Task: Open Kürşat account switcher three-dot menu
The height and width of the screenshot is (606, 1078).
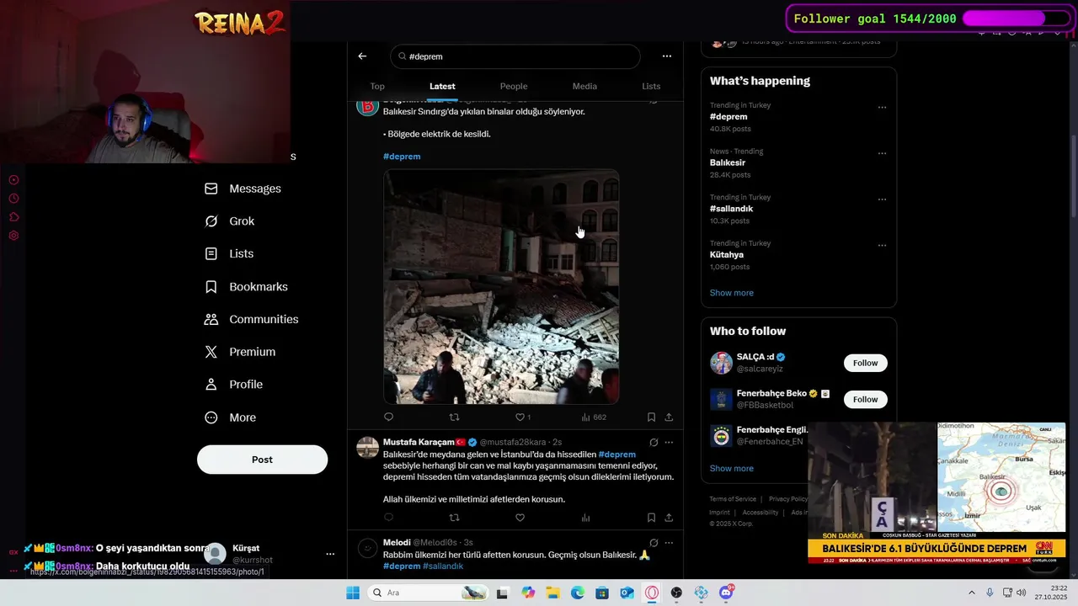Action: click(x=330, y=554)
